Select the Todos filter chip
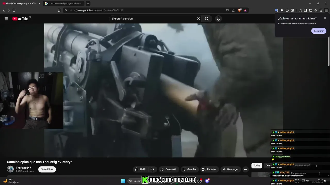 pyautogui.click(x=257, y=166)
